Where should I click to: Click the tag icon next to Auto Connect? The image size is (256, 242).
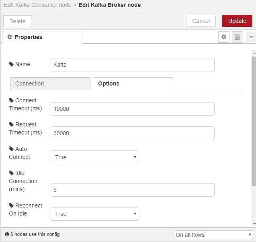point(11,149)
